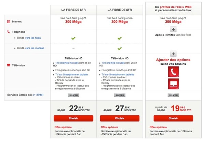Choose the 19.99€ web exclusive offer
This screenshot has height=141, width=205.
coord(173,118)
